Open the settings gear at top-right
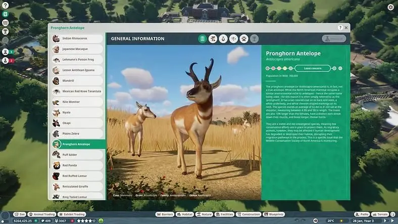 coord(390,7)
